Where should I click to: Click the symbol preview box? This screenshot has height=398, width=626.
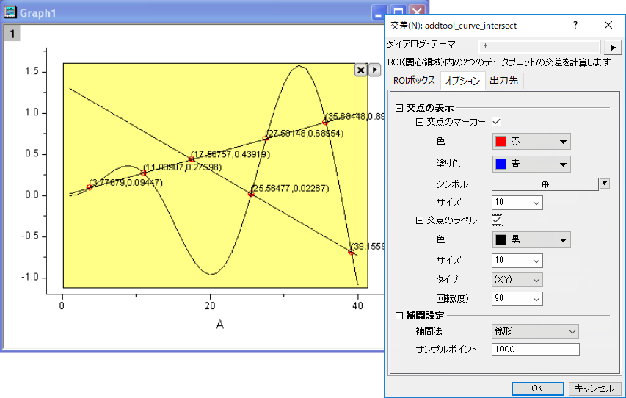(545, 184)
